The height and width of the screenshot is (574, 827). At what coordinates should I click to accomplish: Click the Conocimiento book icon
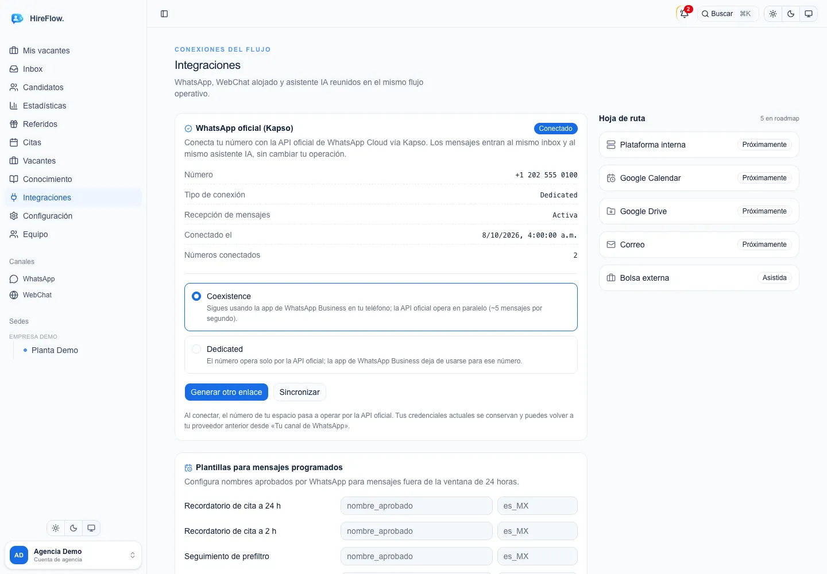pos(14,179)
